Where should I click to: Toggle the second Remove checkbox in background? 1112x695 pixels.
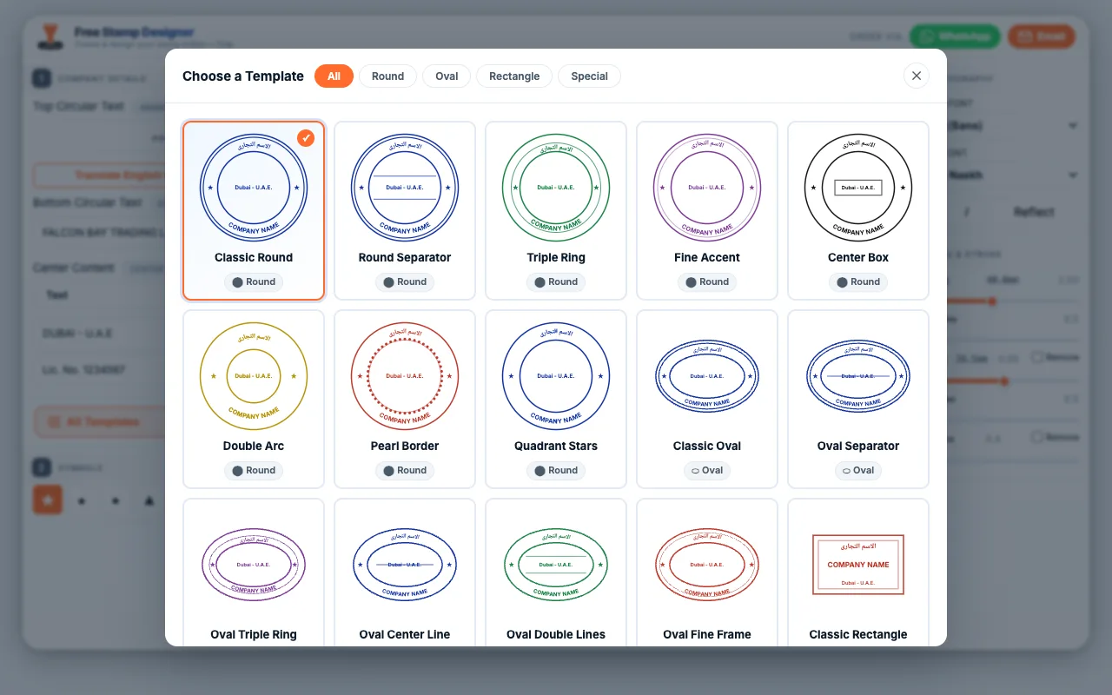tap(1037, 436)
